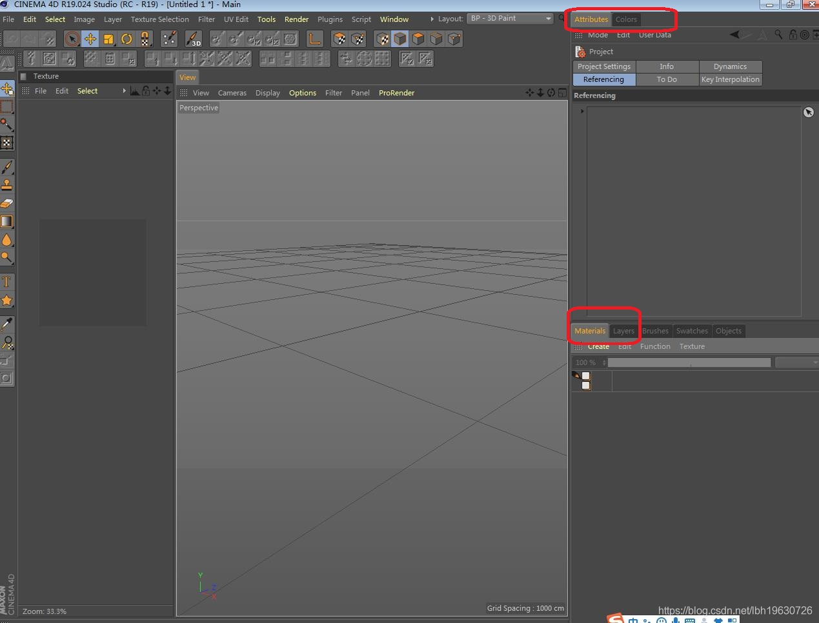Screen dimensions: 819x623
Task: Open the Dynamics section
Action: pos(731,66)
